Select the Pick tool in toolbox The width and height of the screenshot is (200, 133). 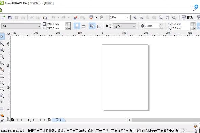2,37
